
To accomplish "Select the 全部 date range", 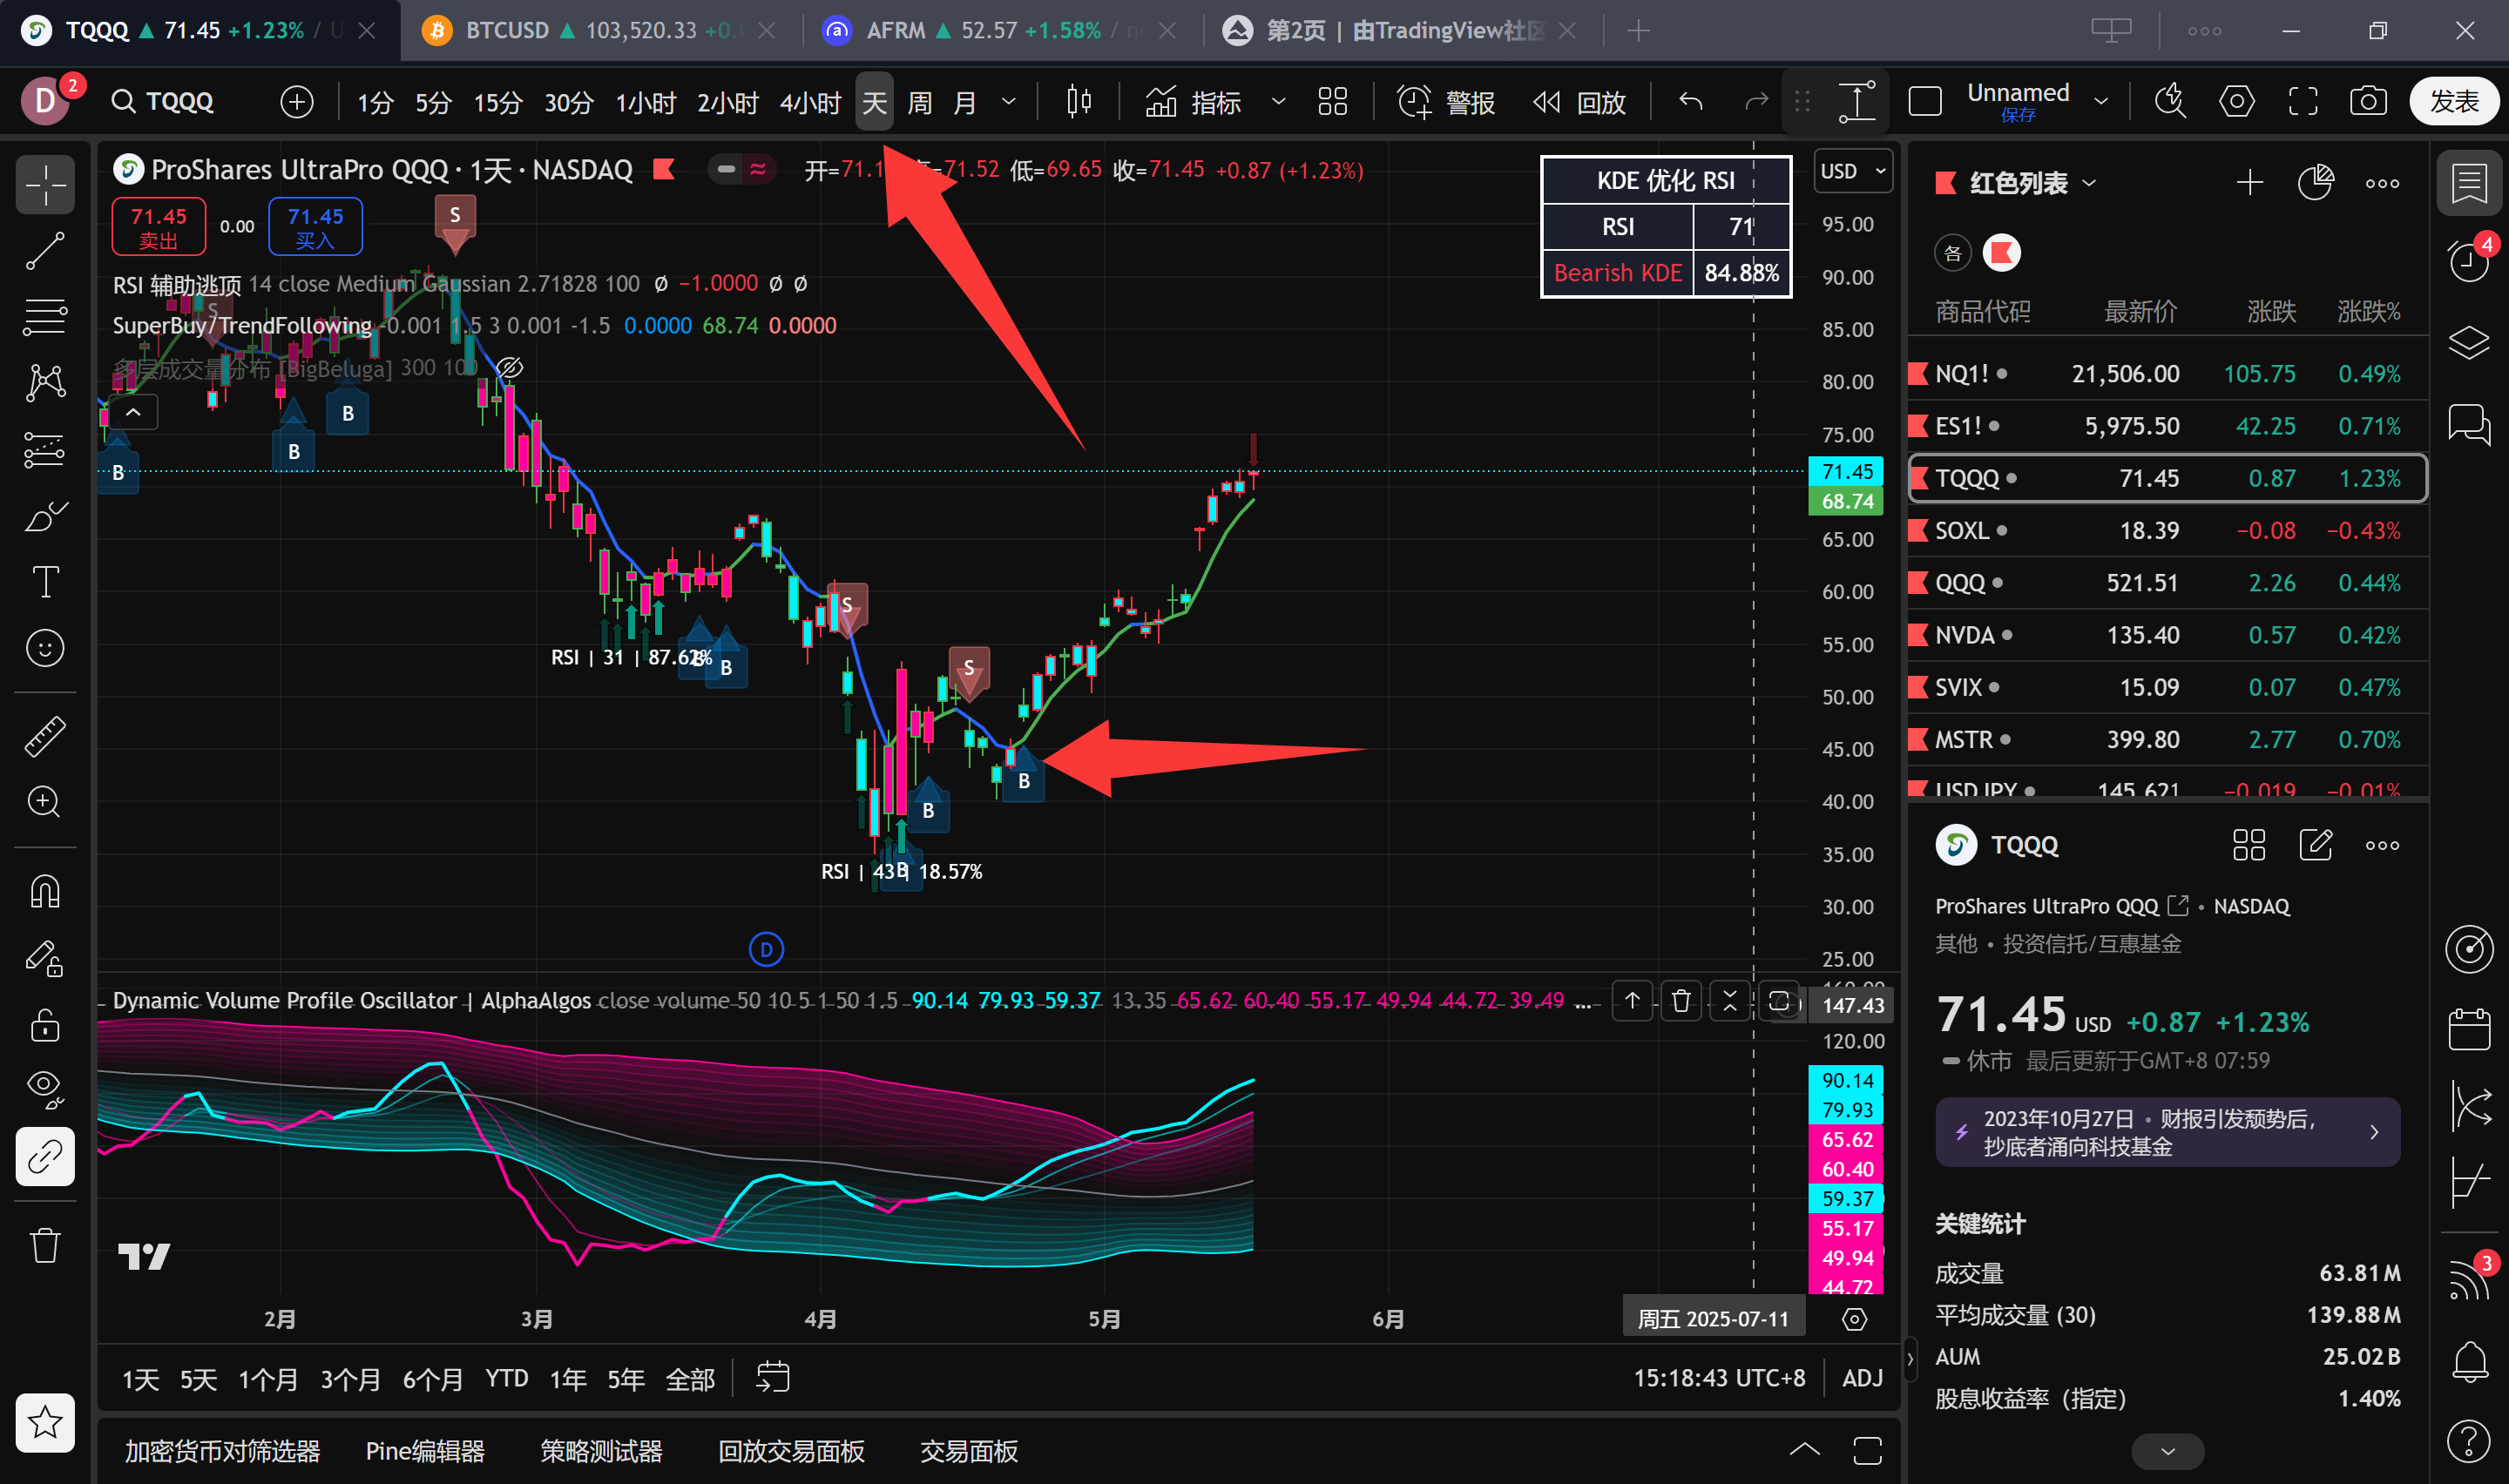I will [x=690, y=1380].
